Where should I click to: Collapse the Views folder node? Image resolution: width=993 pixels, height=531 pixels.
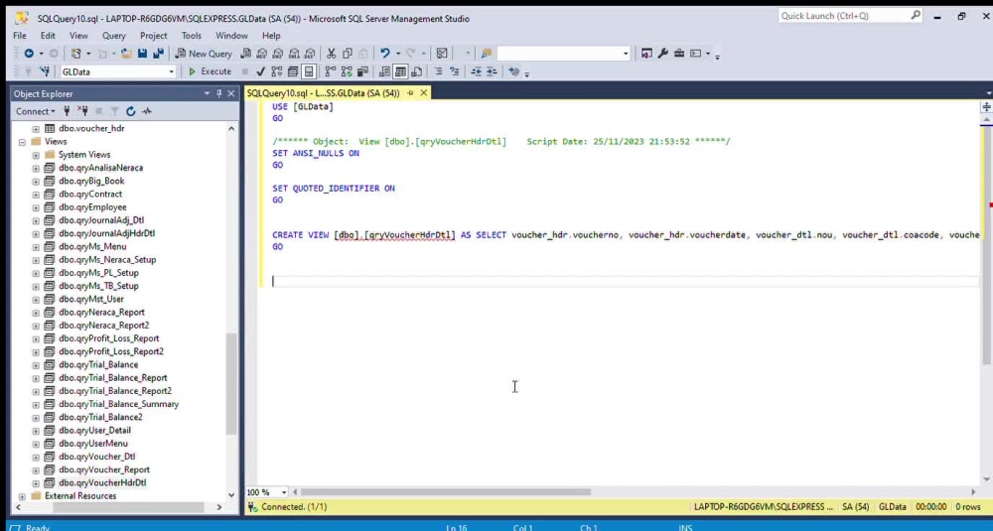coord(22,142)
